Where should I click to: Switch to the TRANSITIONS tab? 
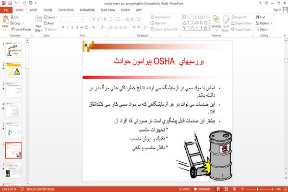click(66, 10)
